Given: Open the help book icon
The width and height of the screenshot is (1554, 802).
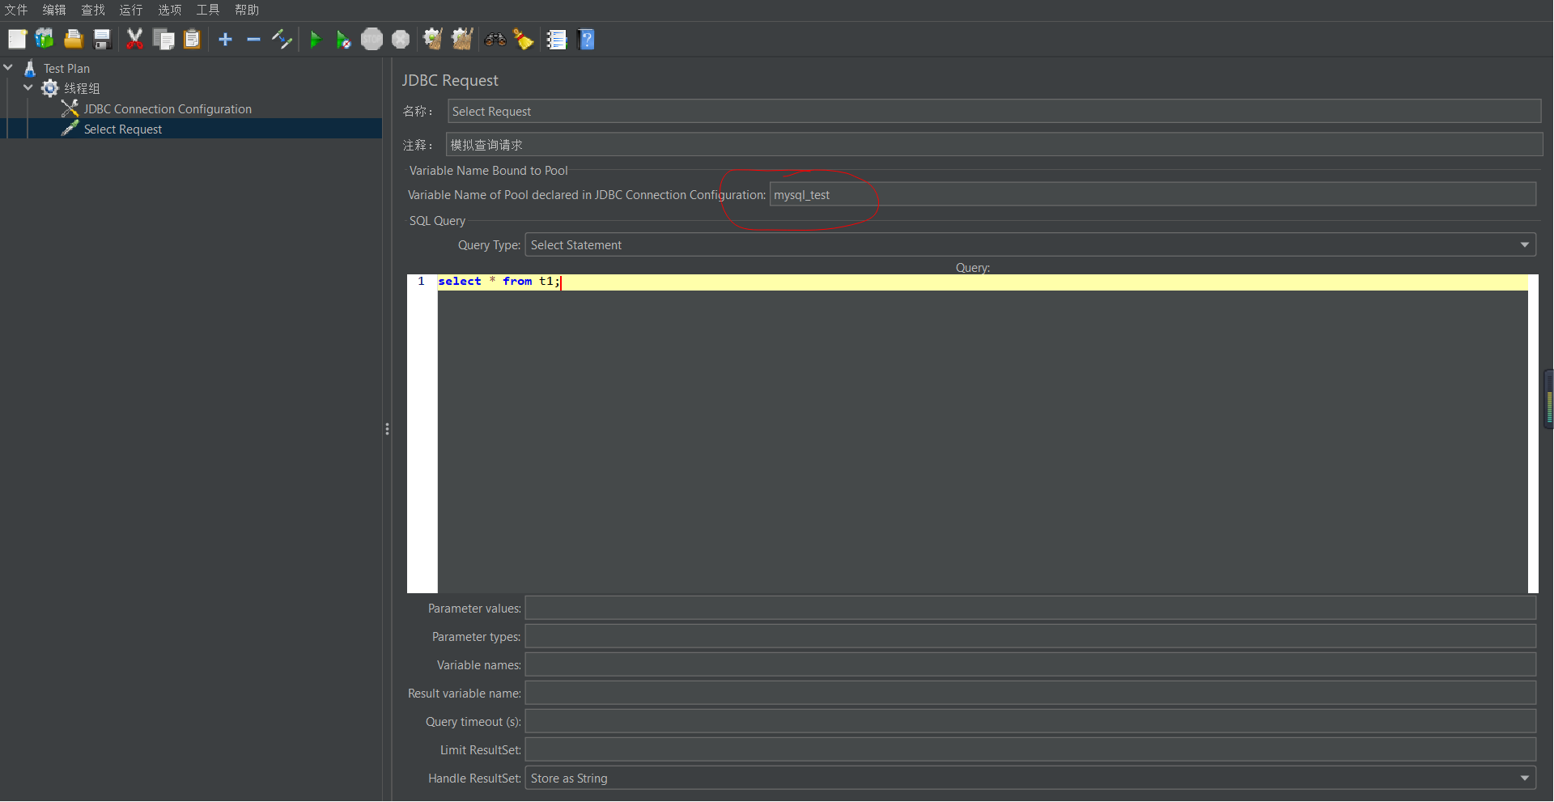Looking at the screenshot, I should (x=587, y=39).
